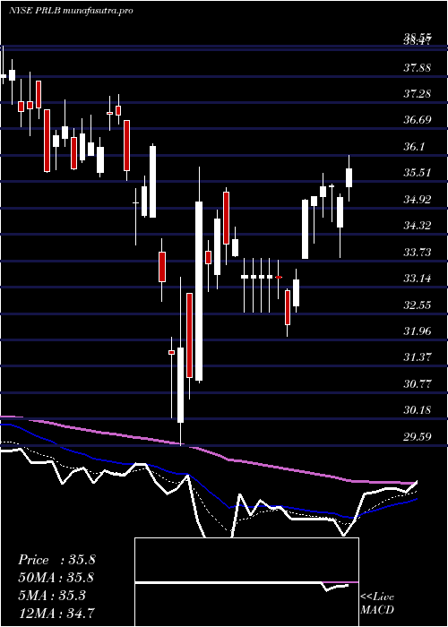Select the 31.37 price axis label

(418, 357)
